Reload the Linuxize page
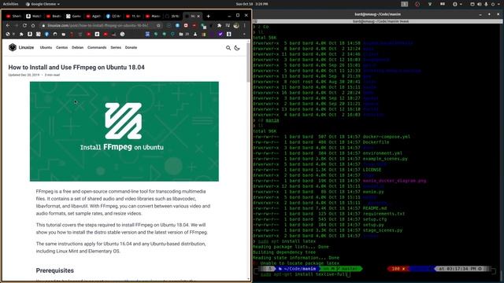 (x=24, y=25)
